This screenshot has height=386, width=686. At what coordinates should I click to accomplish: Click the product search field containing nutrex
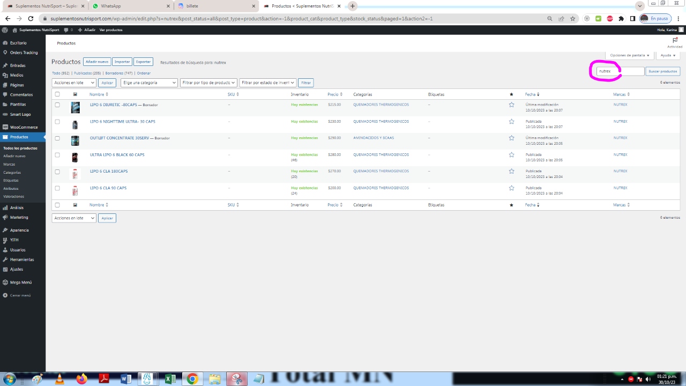pos(620,71)
